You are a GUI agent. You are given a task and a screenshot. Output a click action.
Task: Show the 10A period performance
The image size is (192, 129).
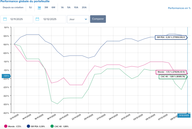(76, 7)
